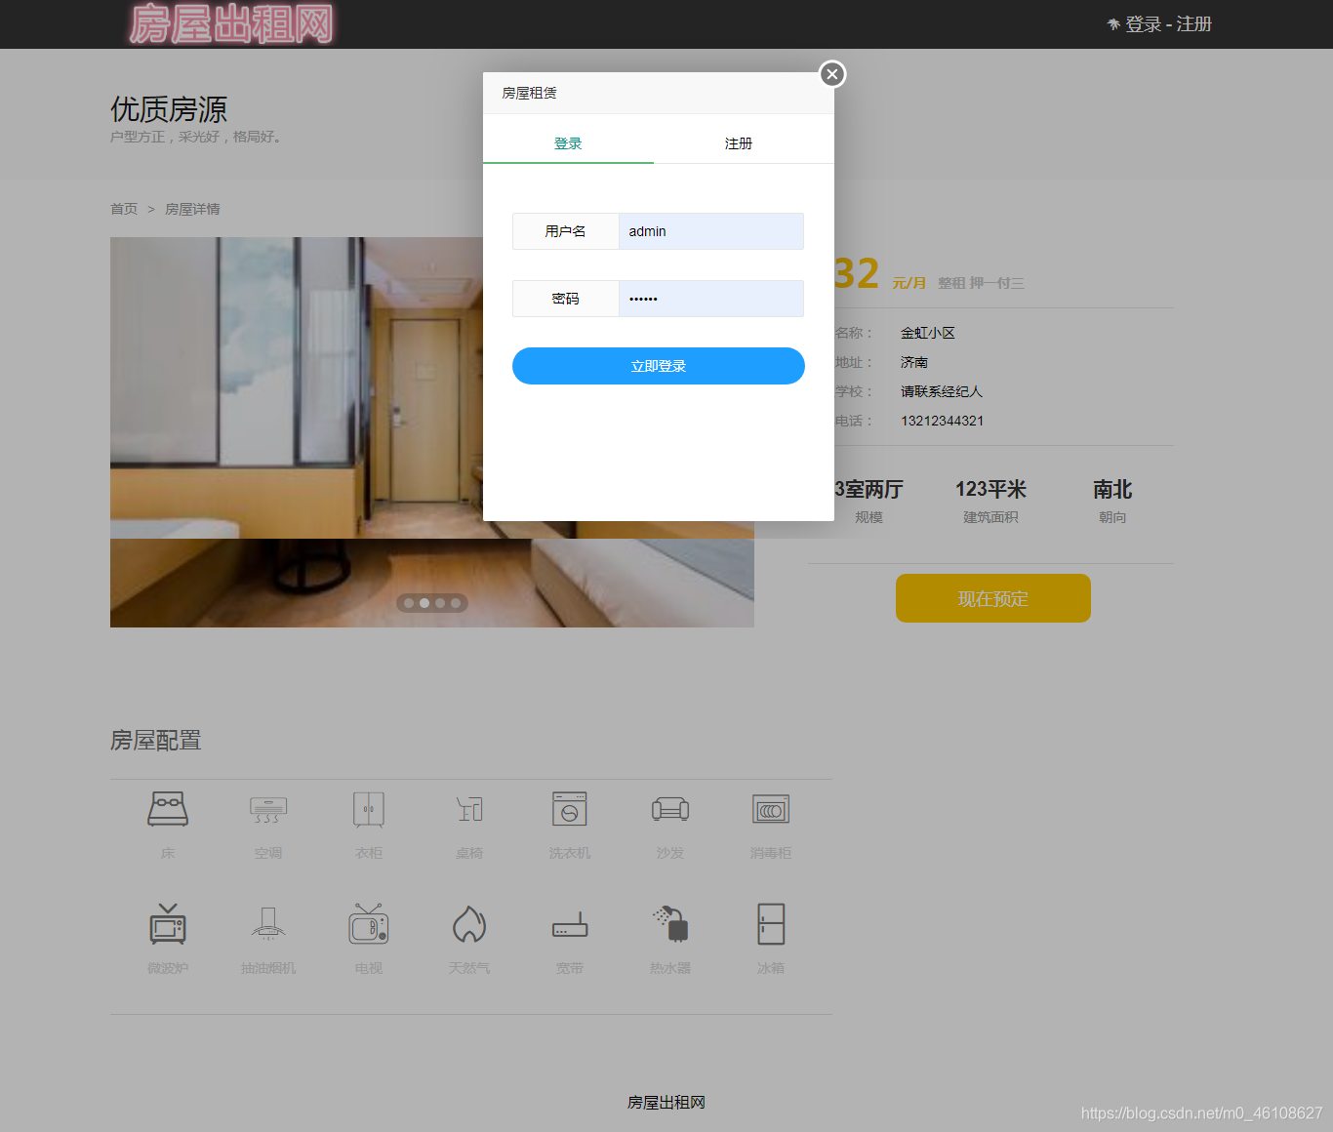Click the 热水器 water heater icon
This screenshot has width=1333, height=1132.
click(670, 924)
